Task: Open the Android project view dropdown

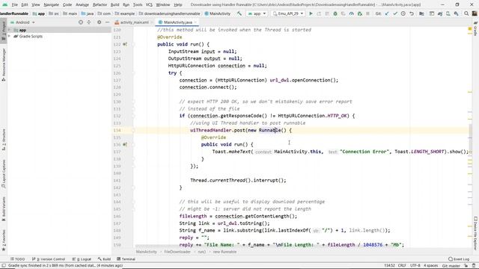Action: 22,22
